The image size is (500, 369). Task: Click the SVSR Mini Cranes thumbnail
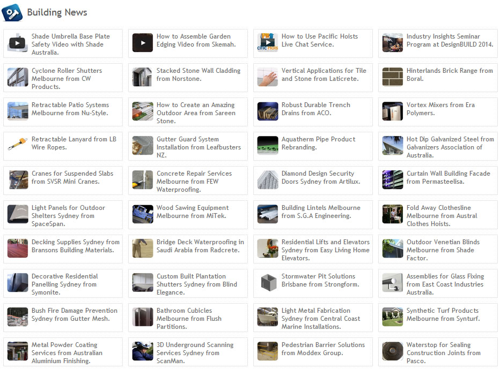point(18,179)
